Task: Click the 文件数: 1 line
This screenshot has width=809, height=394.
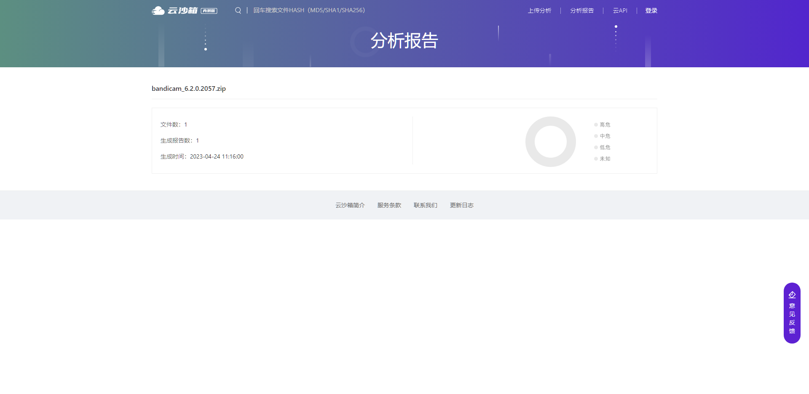Action: click(x=174, y=124)
